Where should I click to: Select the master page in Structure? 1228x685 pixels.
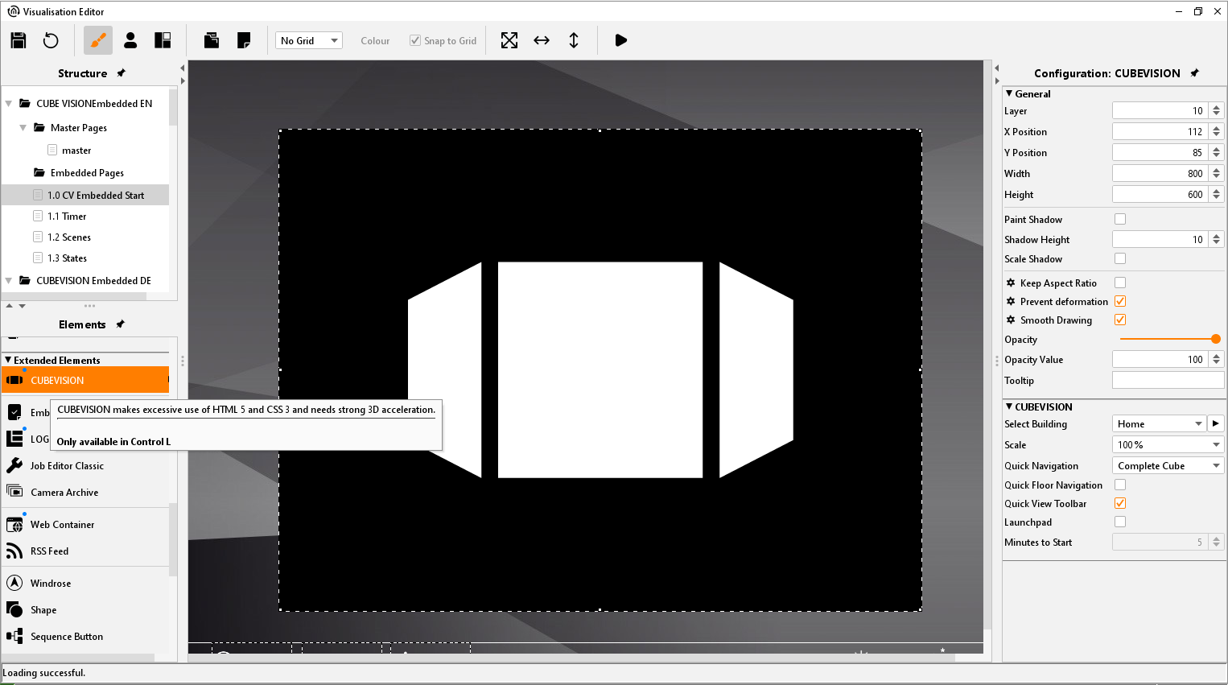[76, 151]
